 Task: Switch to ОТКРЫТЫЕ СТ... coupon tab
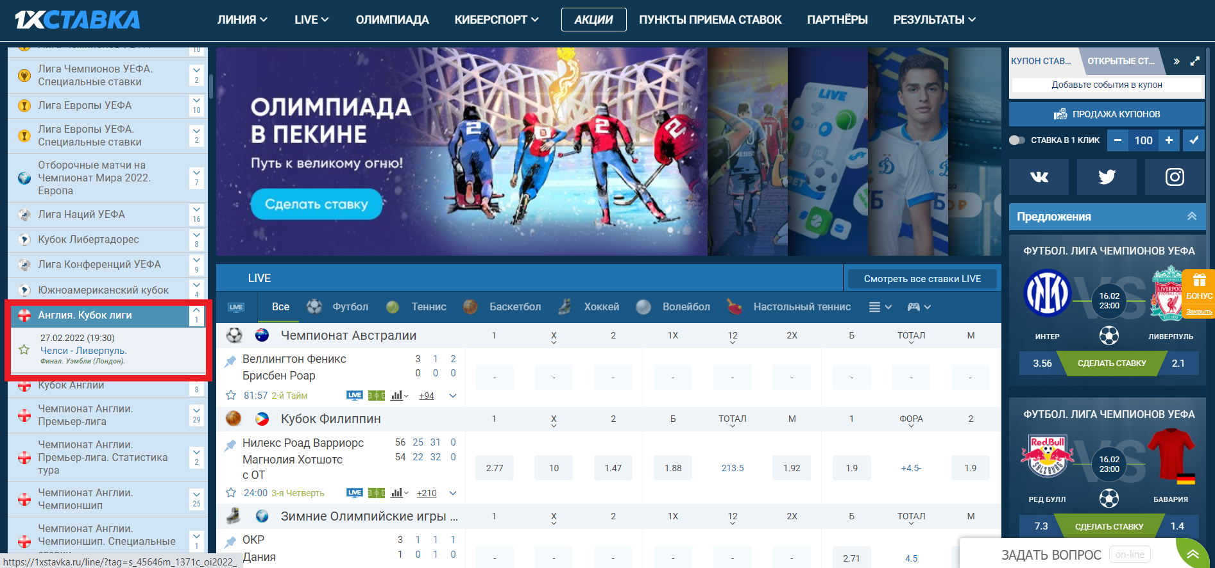click(1121, 61)
